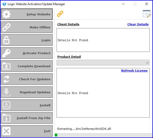Click the Clear Details link
This screenshot has width=153, height=138.
[138, 24]
